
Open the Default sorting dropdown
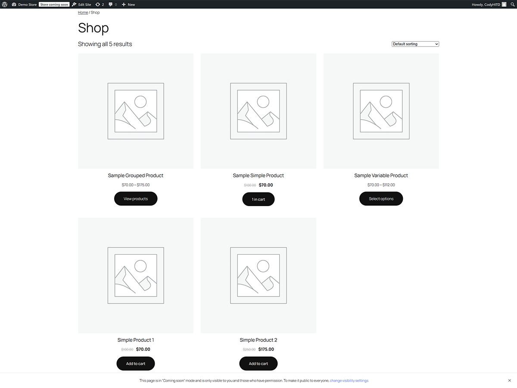[415, 44]
